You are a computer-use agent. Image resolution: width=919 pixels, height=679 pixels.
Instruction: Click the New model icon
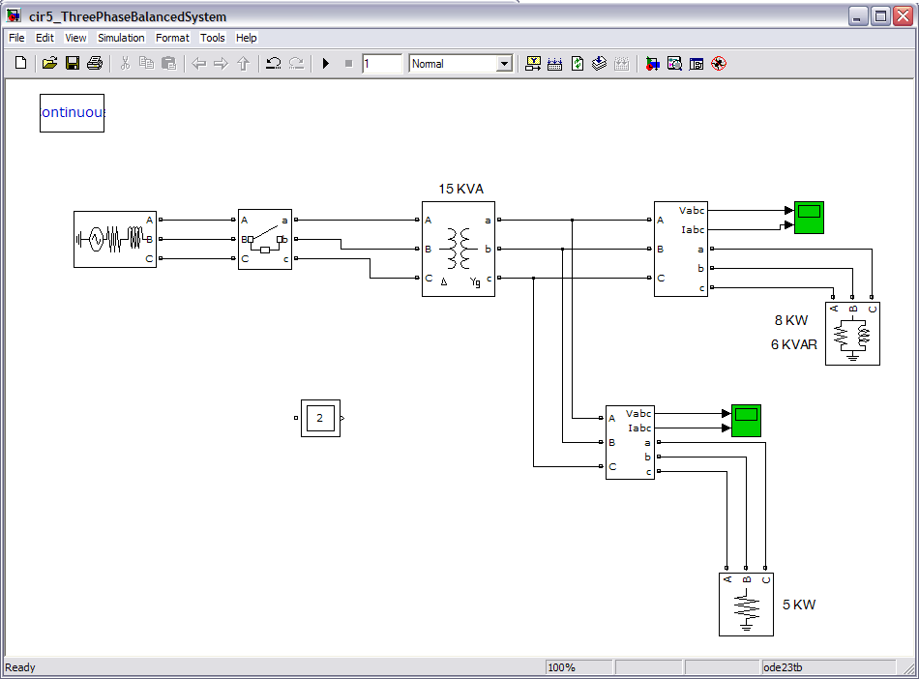20,64
